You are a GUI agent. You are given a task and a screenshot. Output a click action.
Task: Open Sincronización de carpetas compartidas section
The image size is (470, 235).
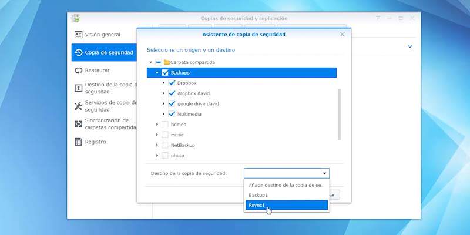[x=104, y=124]
